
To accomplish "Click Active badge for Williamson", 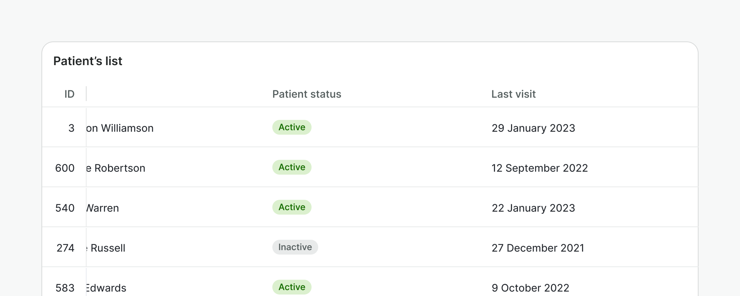I will pyautogui.click(x=292, y=127).
